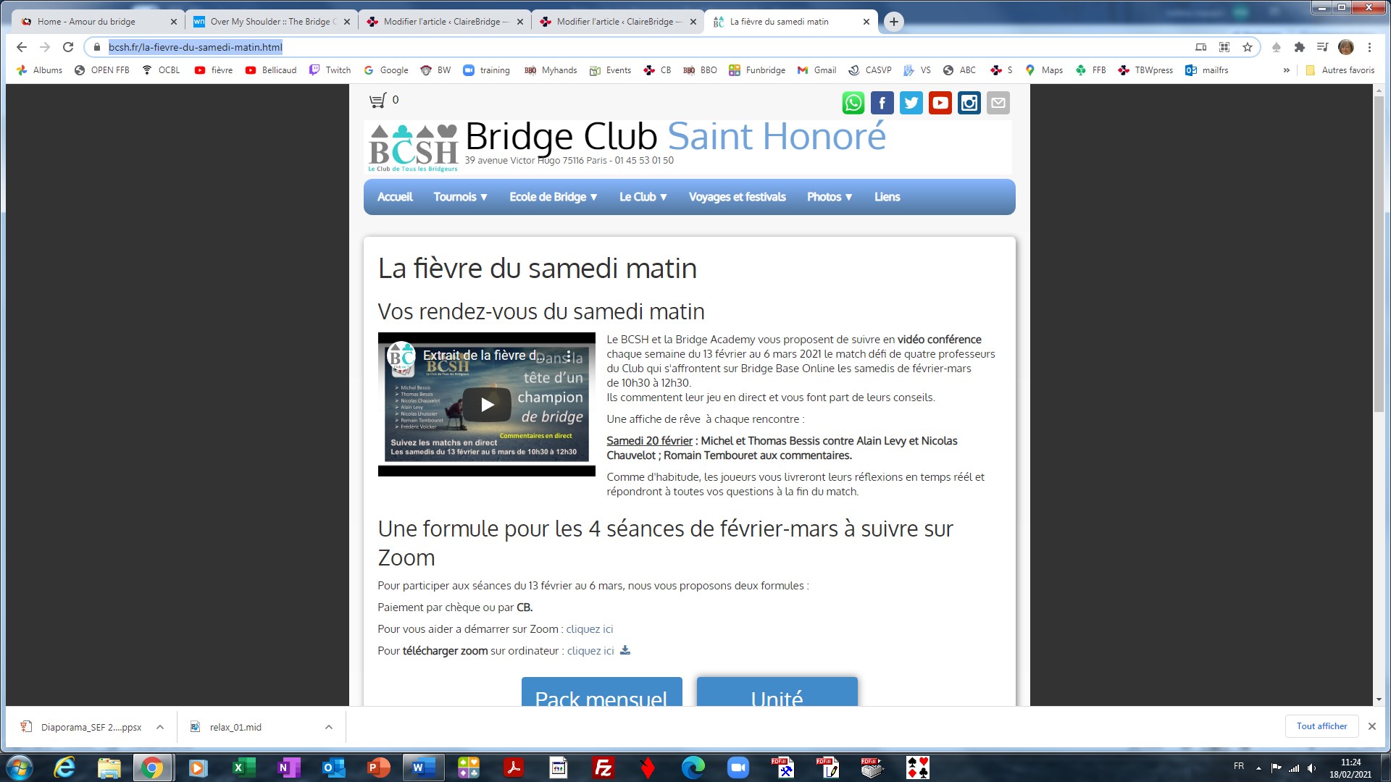Click Tout afficher in the downloads bar

coord(1321,726)
